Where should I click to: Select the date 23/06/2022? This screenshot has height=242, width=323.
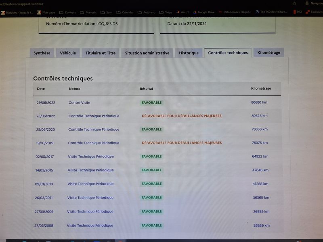point(46,116)
